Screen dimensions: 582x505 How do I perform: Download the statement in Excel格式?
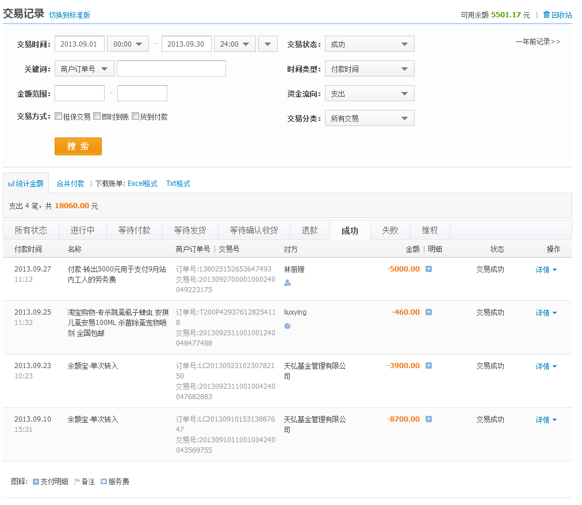[142, 184]
